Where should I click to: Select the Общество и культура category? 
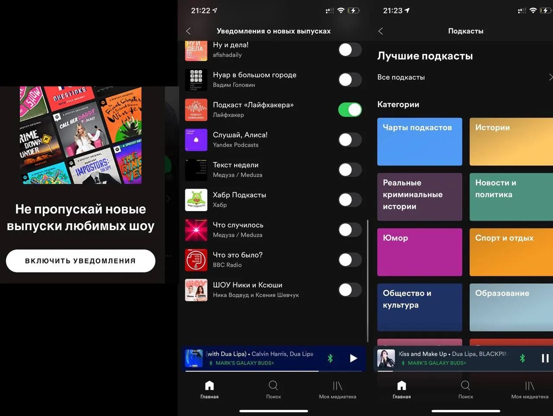pyautogui.click(x=420, y=307)
